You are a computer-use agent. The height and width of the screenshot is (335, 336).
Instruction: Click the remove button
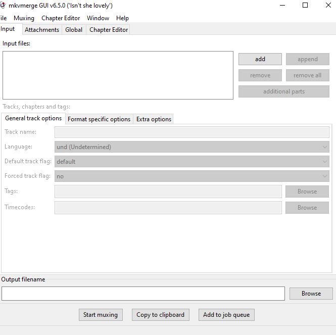(260, 75)
